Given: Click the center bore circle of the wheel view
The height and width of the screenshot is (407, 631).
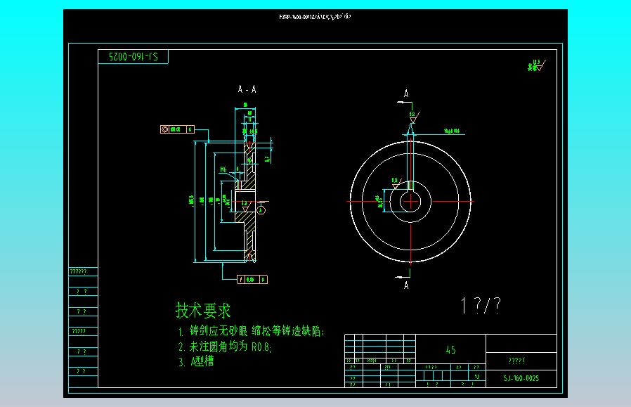Looking at the screenshot, I should coord(410,202).
